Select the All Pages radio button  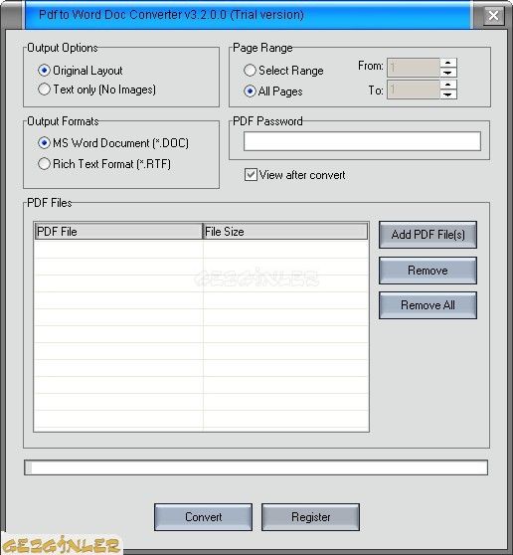250,92
